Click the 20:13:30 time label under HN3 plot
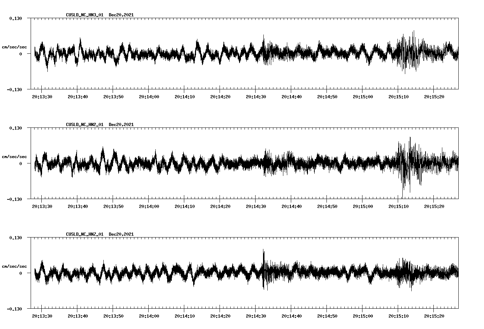 [42, 96]
